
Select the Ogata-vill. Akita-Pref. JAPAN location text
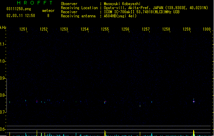156,8
